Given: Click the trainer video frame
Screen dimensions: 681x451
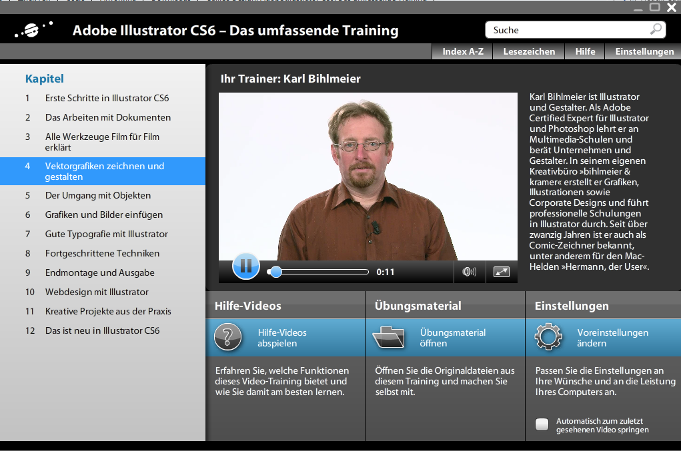Looking at the screenshot, I should [368, 177].
